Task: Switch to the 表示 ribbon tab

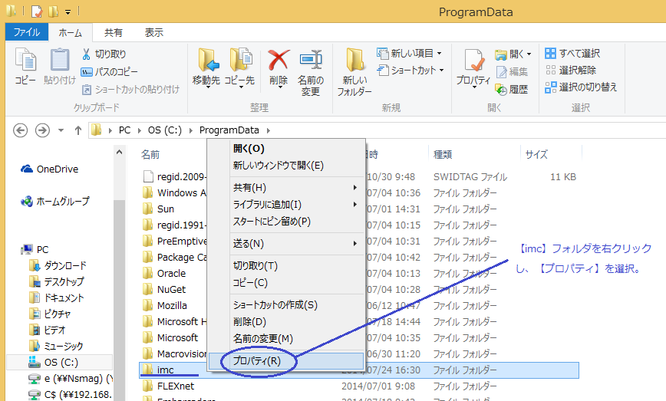Action: pyautogui.click(x=153, y=32)
